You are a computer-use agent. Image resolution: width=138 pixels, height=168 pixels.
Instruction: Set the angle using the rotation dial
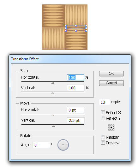63,145
